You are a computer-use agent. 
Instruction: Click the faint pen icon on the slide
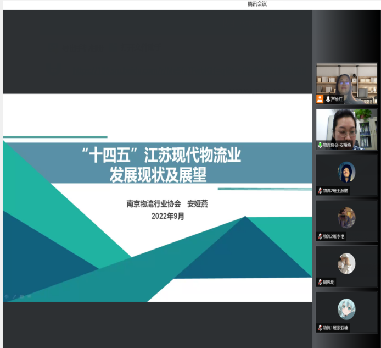[x=14, y=296]
